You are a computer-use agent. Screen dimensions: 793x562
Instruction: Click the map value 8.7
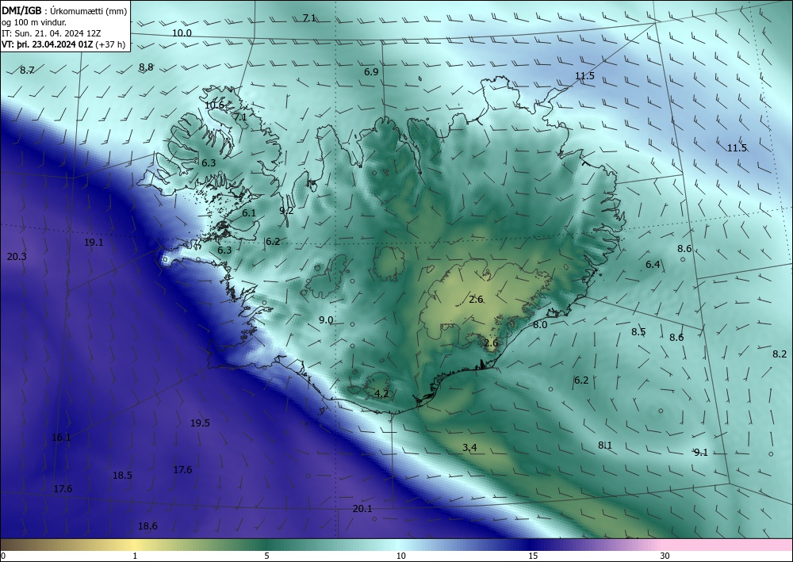[x=27, y=71]
